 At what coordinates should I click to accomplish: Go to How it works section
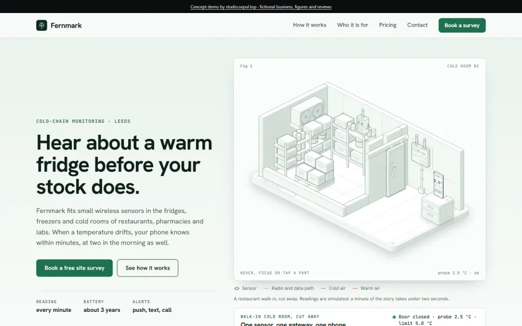[x=309, y=25]
